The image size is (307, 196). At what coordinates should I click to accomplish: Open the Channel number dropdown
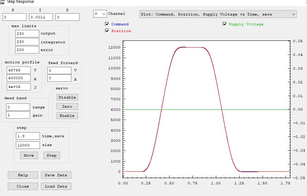[x=100, y=14]
